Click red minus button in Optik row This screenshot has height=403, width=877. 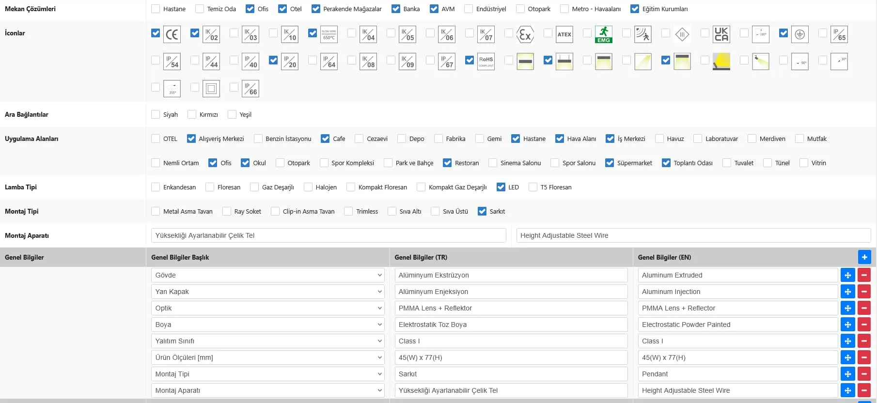coord(864,308)
